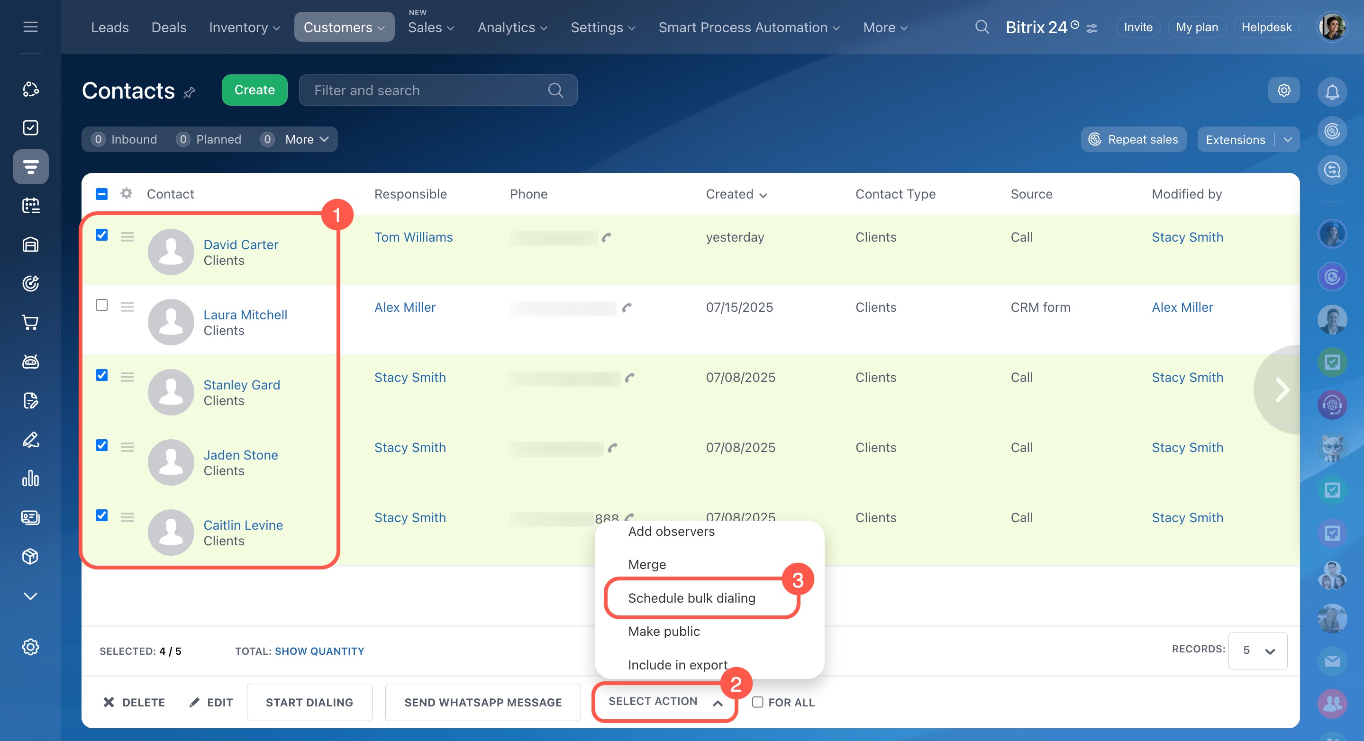The image size is (1364, 741).
Task: Choose Schedule bulk dialing menu item
Action: click(x=691, y=598)
